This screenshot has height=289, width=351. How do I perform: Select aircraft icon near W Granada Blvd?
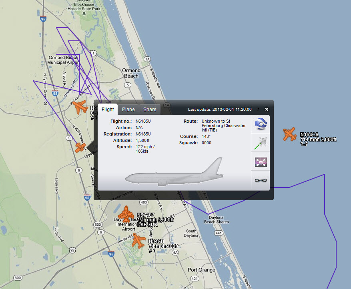click(x=81, y=107)
